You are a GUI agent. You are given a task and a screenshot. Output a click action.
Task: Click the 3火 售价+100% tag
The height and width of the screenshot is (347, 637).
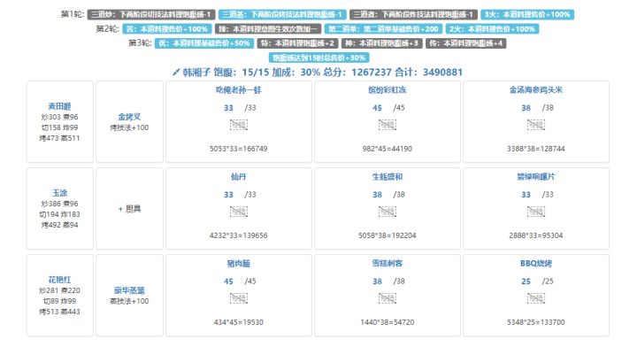(x=527, y=15)
